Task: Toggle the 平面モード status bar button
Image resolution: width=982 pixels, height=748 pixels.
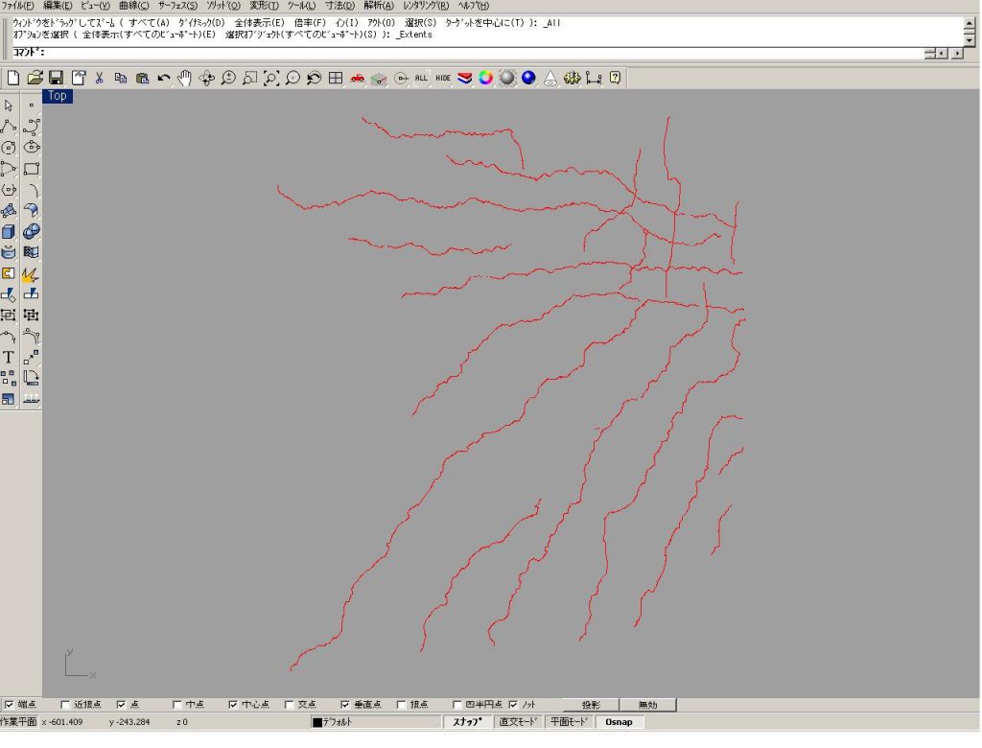Action: 570,722
